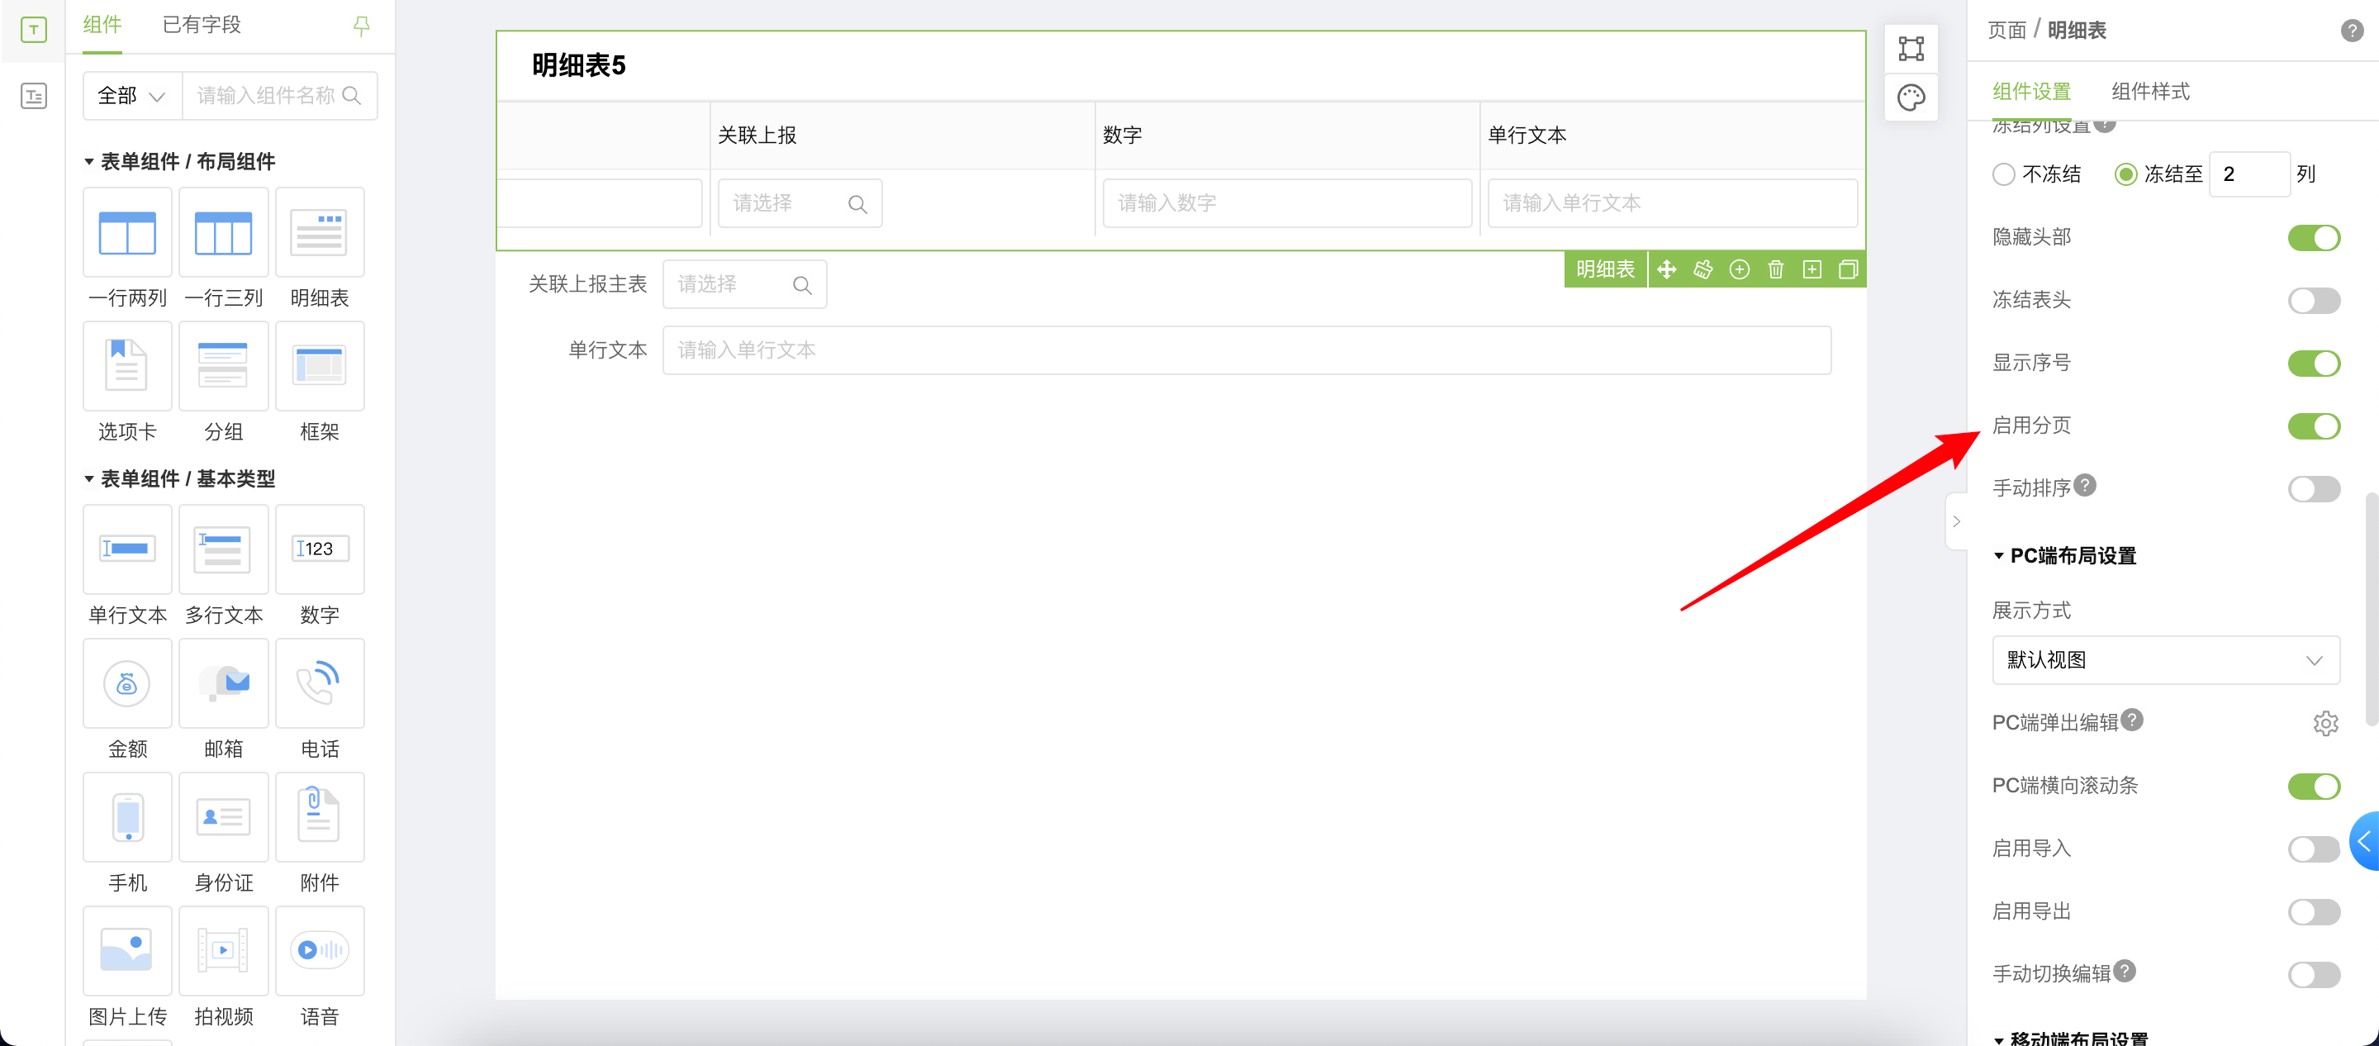This screenshot has height=1046, width=2379.
Task: Open the text outline sidebar icon
Action: tap(33, 95)
